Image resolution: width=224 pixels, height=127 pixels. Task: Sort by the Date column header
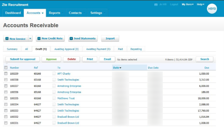point(117,67)
